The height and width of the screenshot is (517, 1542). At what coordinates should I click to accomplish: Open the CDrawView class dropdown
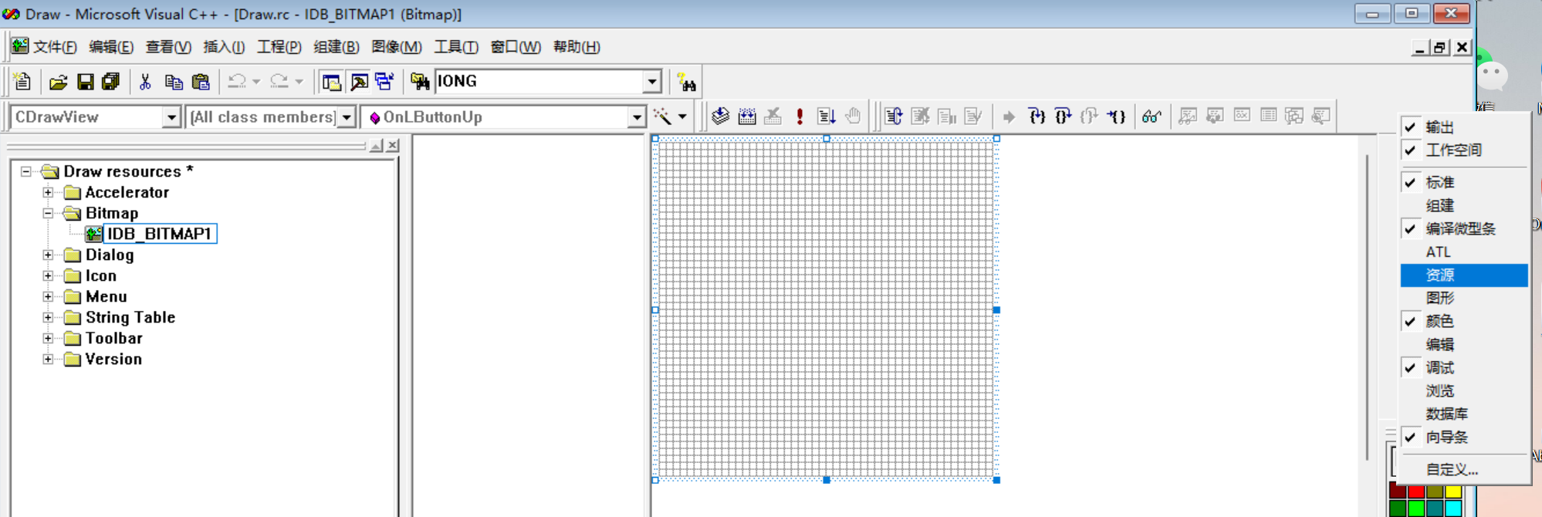tap(171, 117)
